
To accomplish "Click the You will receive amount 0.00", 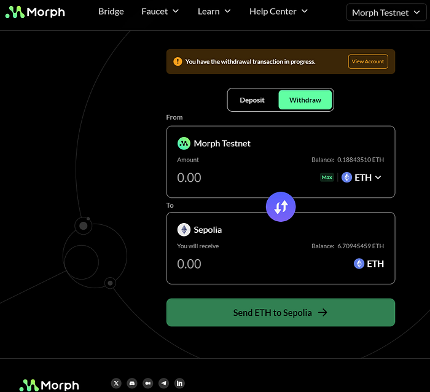I will pyautogui.click(x=189, y=264).
